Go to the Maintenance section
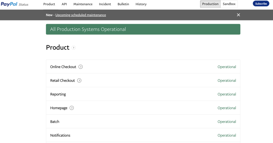Screen dimensions: 273x143 tap(83, 4)
